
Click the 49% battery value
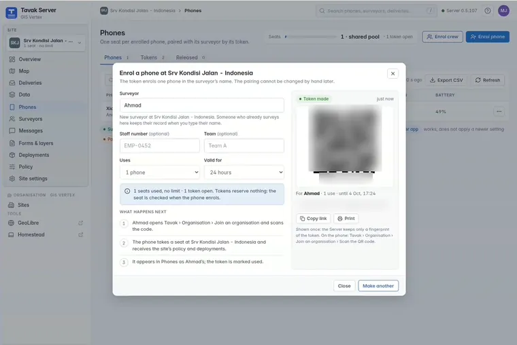(441, 112)
